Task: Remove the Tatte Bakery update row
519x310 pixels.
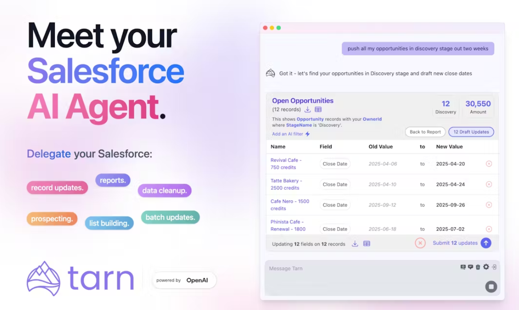Action: coord(489,184)
